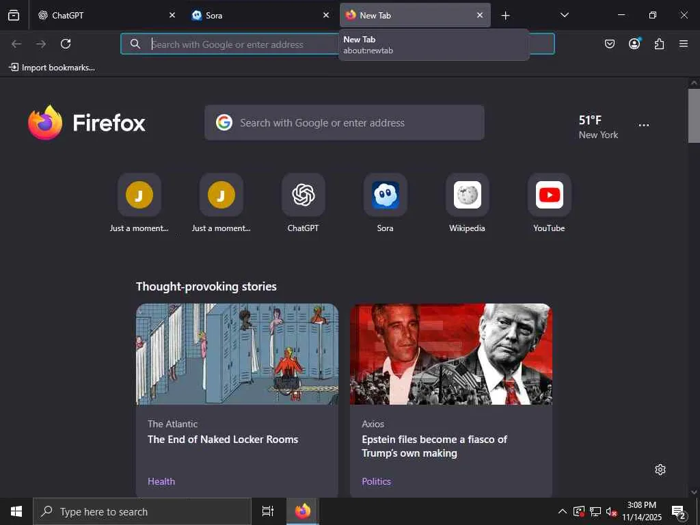Open the Wikipedia shortcut tile
Viewport: 700px width, 525px height.
467,203
